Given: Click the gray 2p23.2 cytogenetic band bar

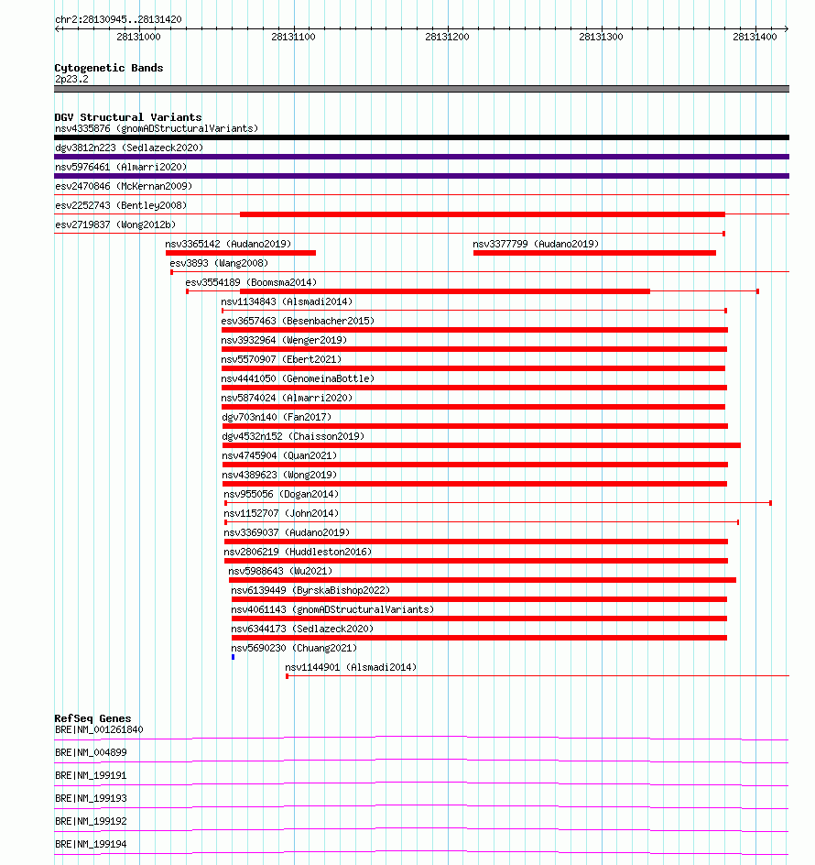Looking at the screenshot, I should click(422, 89).
